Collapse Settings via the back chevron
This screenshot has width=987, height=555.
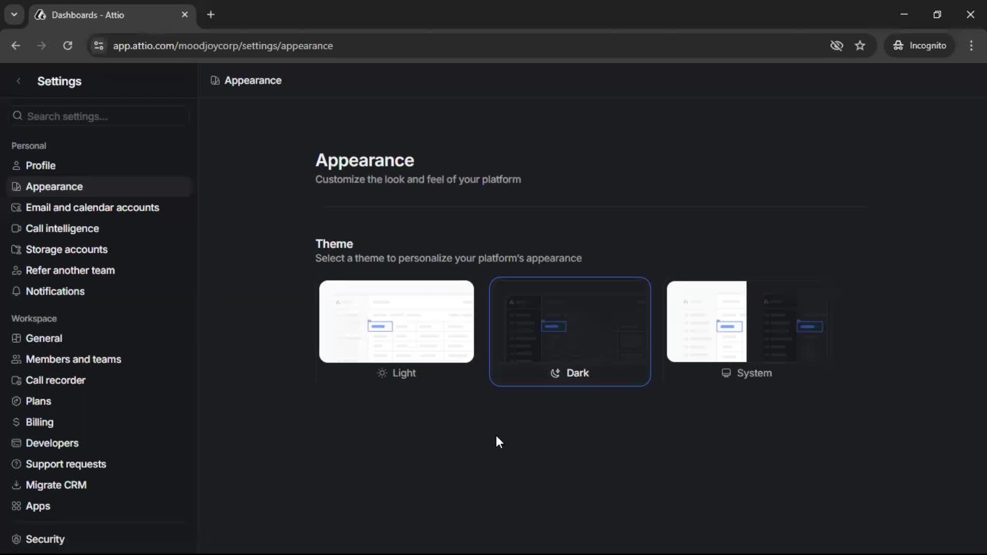(x=19, y=81)
